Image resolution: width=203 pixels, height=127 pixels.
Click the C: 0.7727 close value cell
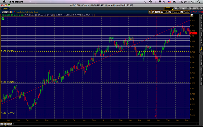tap(77, 15)
